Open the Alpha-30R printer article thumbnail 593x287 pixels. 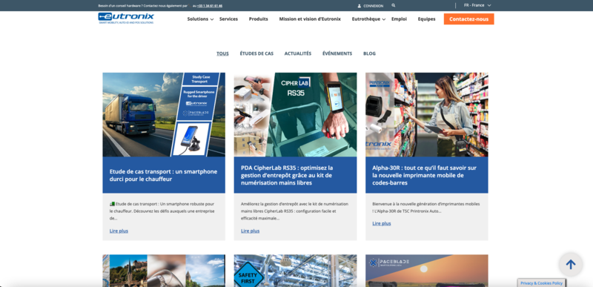click(427, 114)
